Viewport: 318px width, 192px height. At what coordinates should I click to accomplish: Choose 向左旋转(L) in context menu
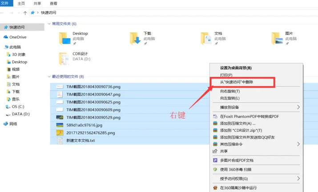230,98
